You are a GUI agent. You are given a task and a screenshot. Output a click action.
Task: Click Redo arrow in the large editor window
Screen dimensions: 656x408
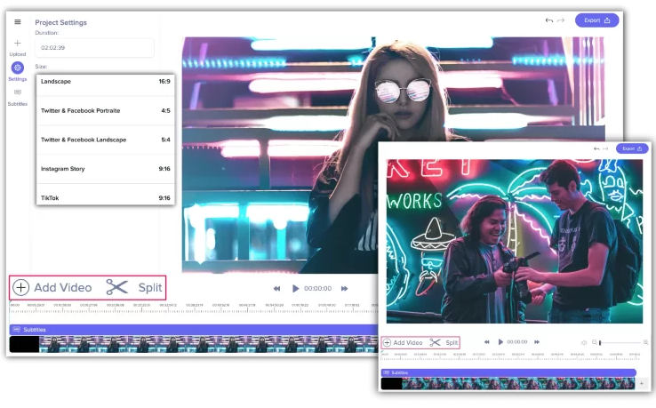click(561, 20)
